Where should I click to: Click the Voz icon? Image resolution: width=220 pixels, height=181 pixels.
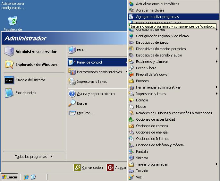[x=131, y=177]
